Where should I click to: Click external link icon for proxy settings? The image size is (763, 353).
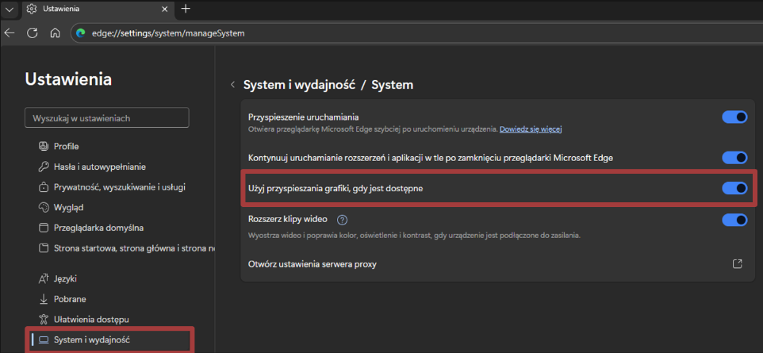point(738,264)
